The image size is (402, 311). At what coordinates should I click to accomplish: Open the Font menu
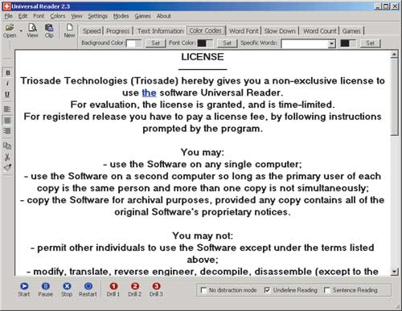(x=39, y=16)
